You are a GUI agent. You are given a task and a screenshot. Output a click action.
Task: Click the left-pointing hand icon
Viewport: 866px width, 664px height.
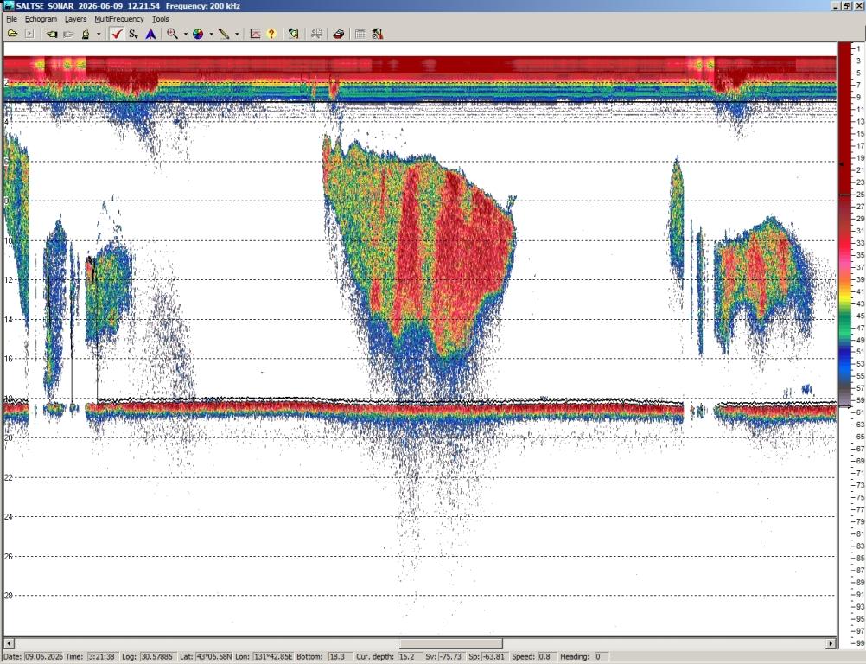pos(51,34)
